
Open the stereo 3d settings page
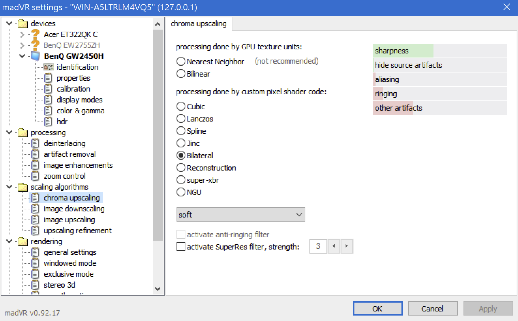pos(60,285)
